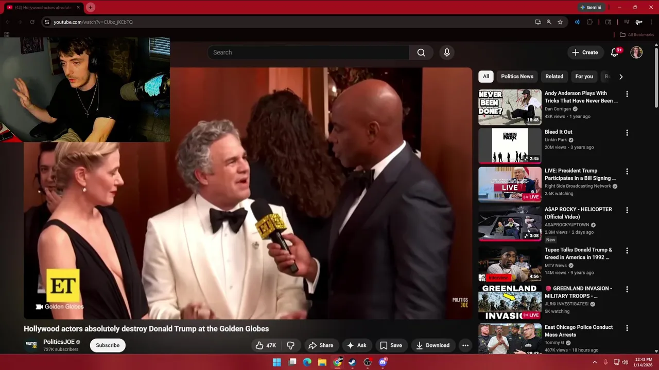Reload the page with refresh icon
The width and height of the screenshot is (659, 370).
pos(32,22)
